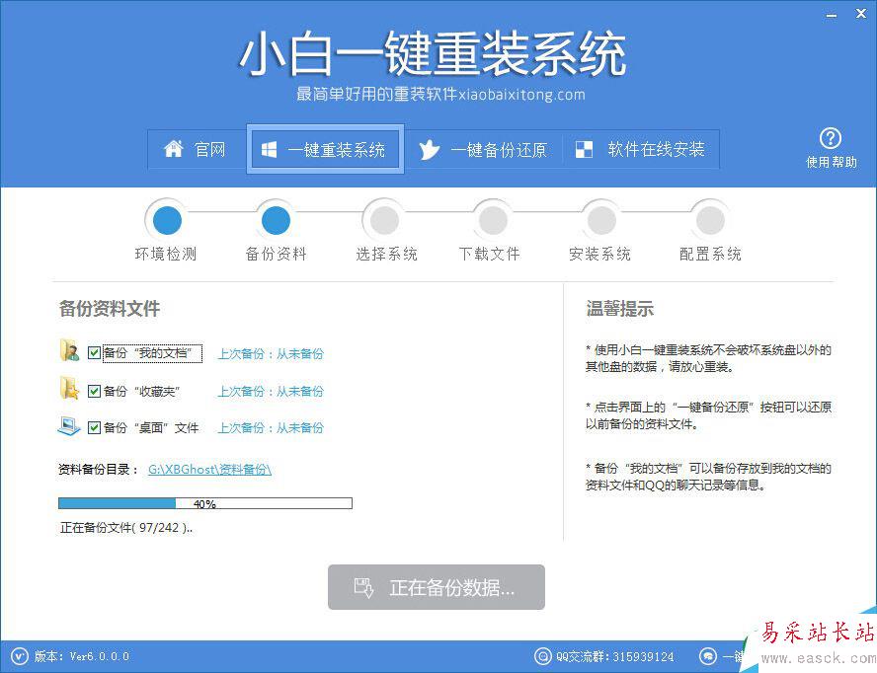Click the Favorites star folder icon
The image size is (877, 673).
coord(69,389)
